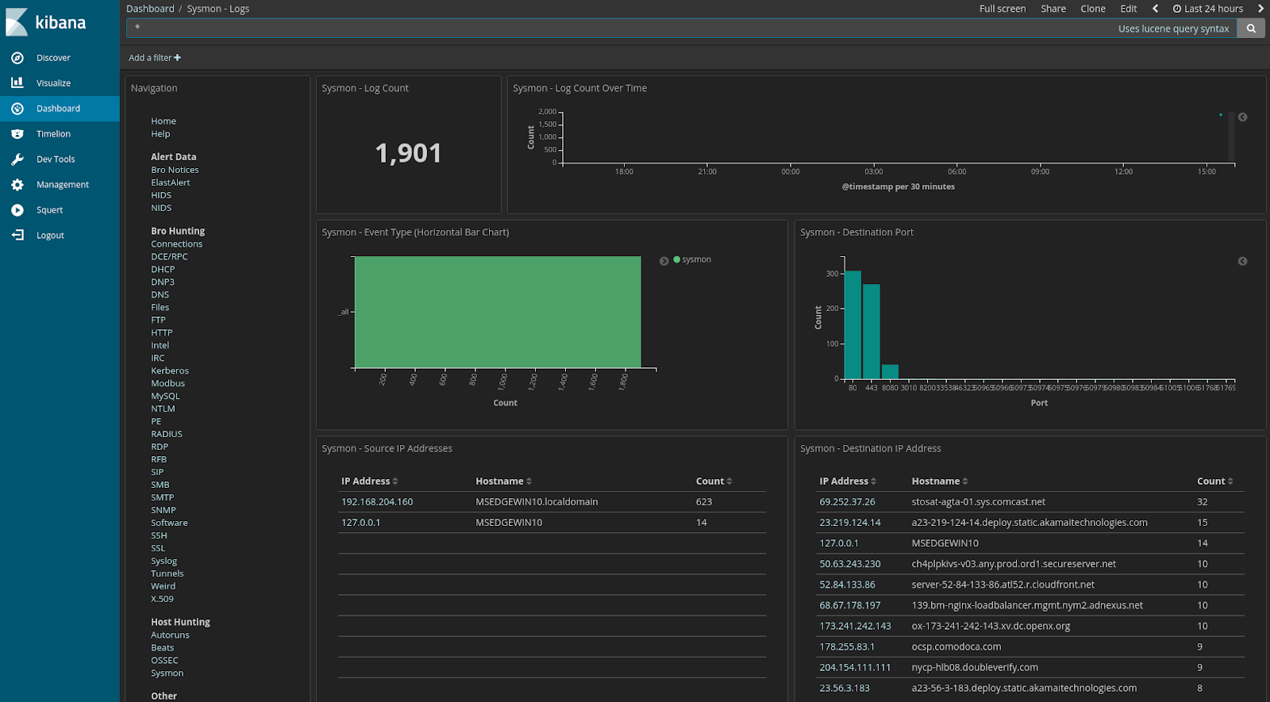Open DNS navigation link
This screenshot has width=1270, height=702.
point(160,295)
